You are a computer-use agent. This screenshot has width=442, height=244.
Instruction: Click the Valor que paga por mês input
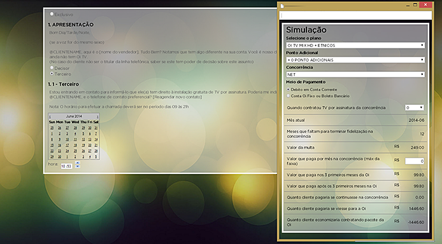click(415, 161)
